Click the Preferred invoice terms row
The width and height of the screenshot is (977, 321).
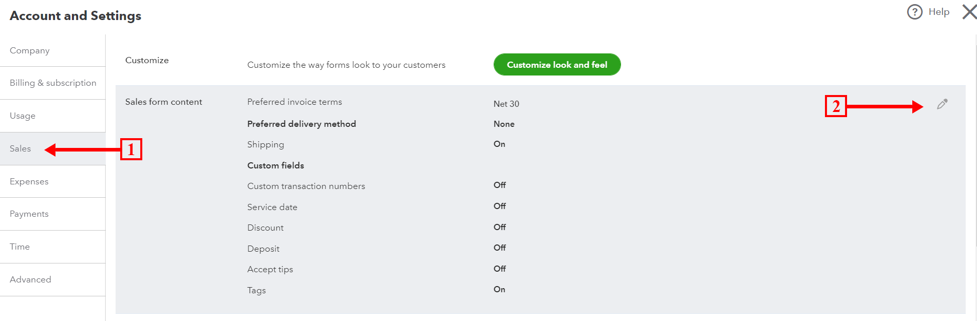[x=294, y=102]
